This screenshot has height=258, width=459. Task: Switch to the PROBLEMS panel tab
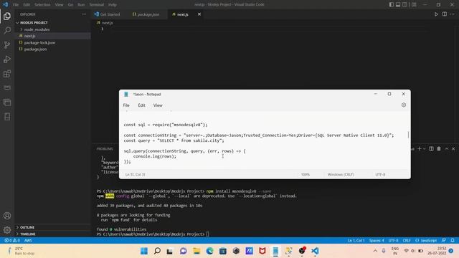click(105, 148)
